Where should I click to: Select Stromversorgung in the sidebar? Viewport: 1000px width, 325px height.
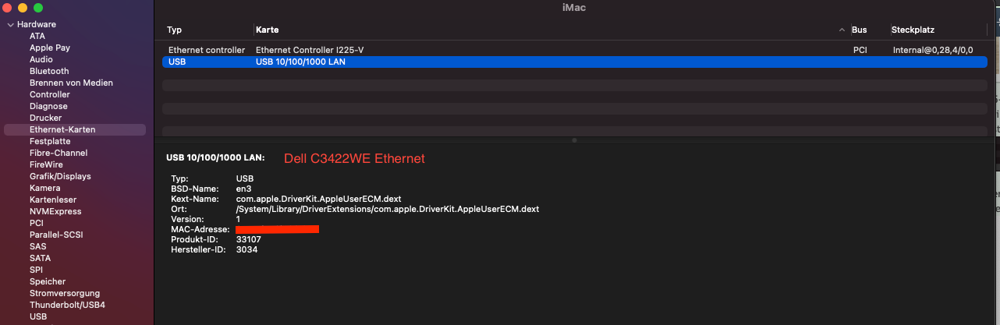[x=66, y=293]
